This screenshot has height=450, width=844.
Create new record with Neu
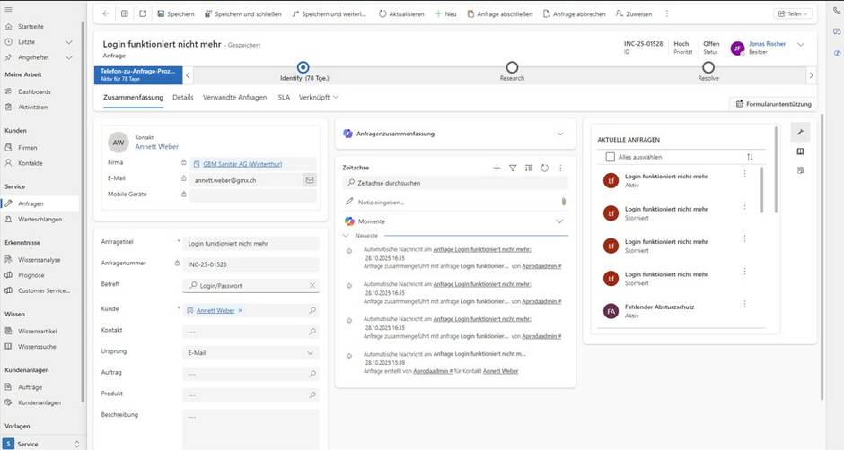coord(445,14)
